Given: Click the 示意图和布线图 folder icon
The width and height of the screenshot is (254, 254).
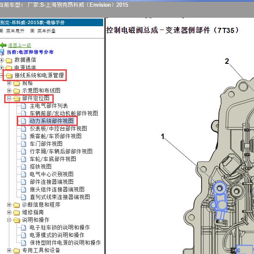Looking at the screenshot, I should tap(16, 91).
